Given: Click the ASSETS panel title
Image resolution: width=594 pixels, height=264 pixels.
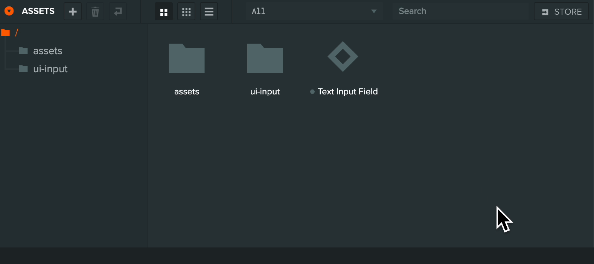Looking at the screenshot, I should point(38,11).
